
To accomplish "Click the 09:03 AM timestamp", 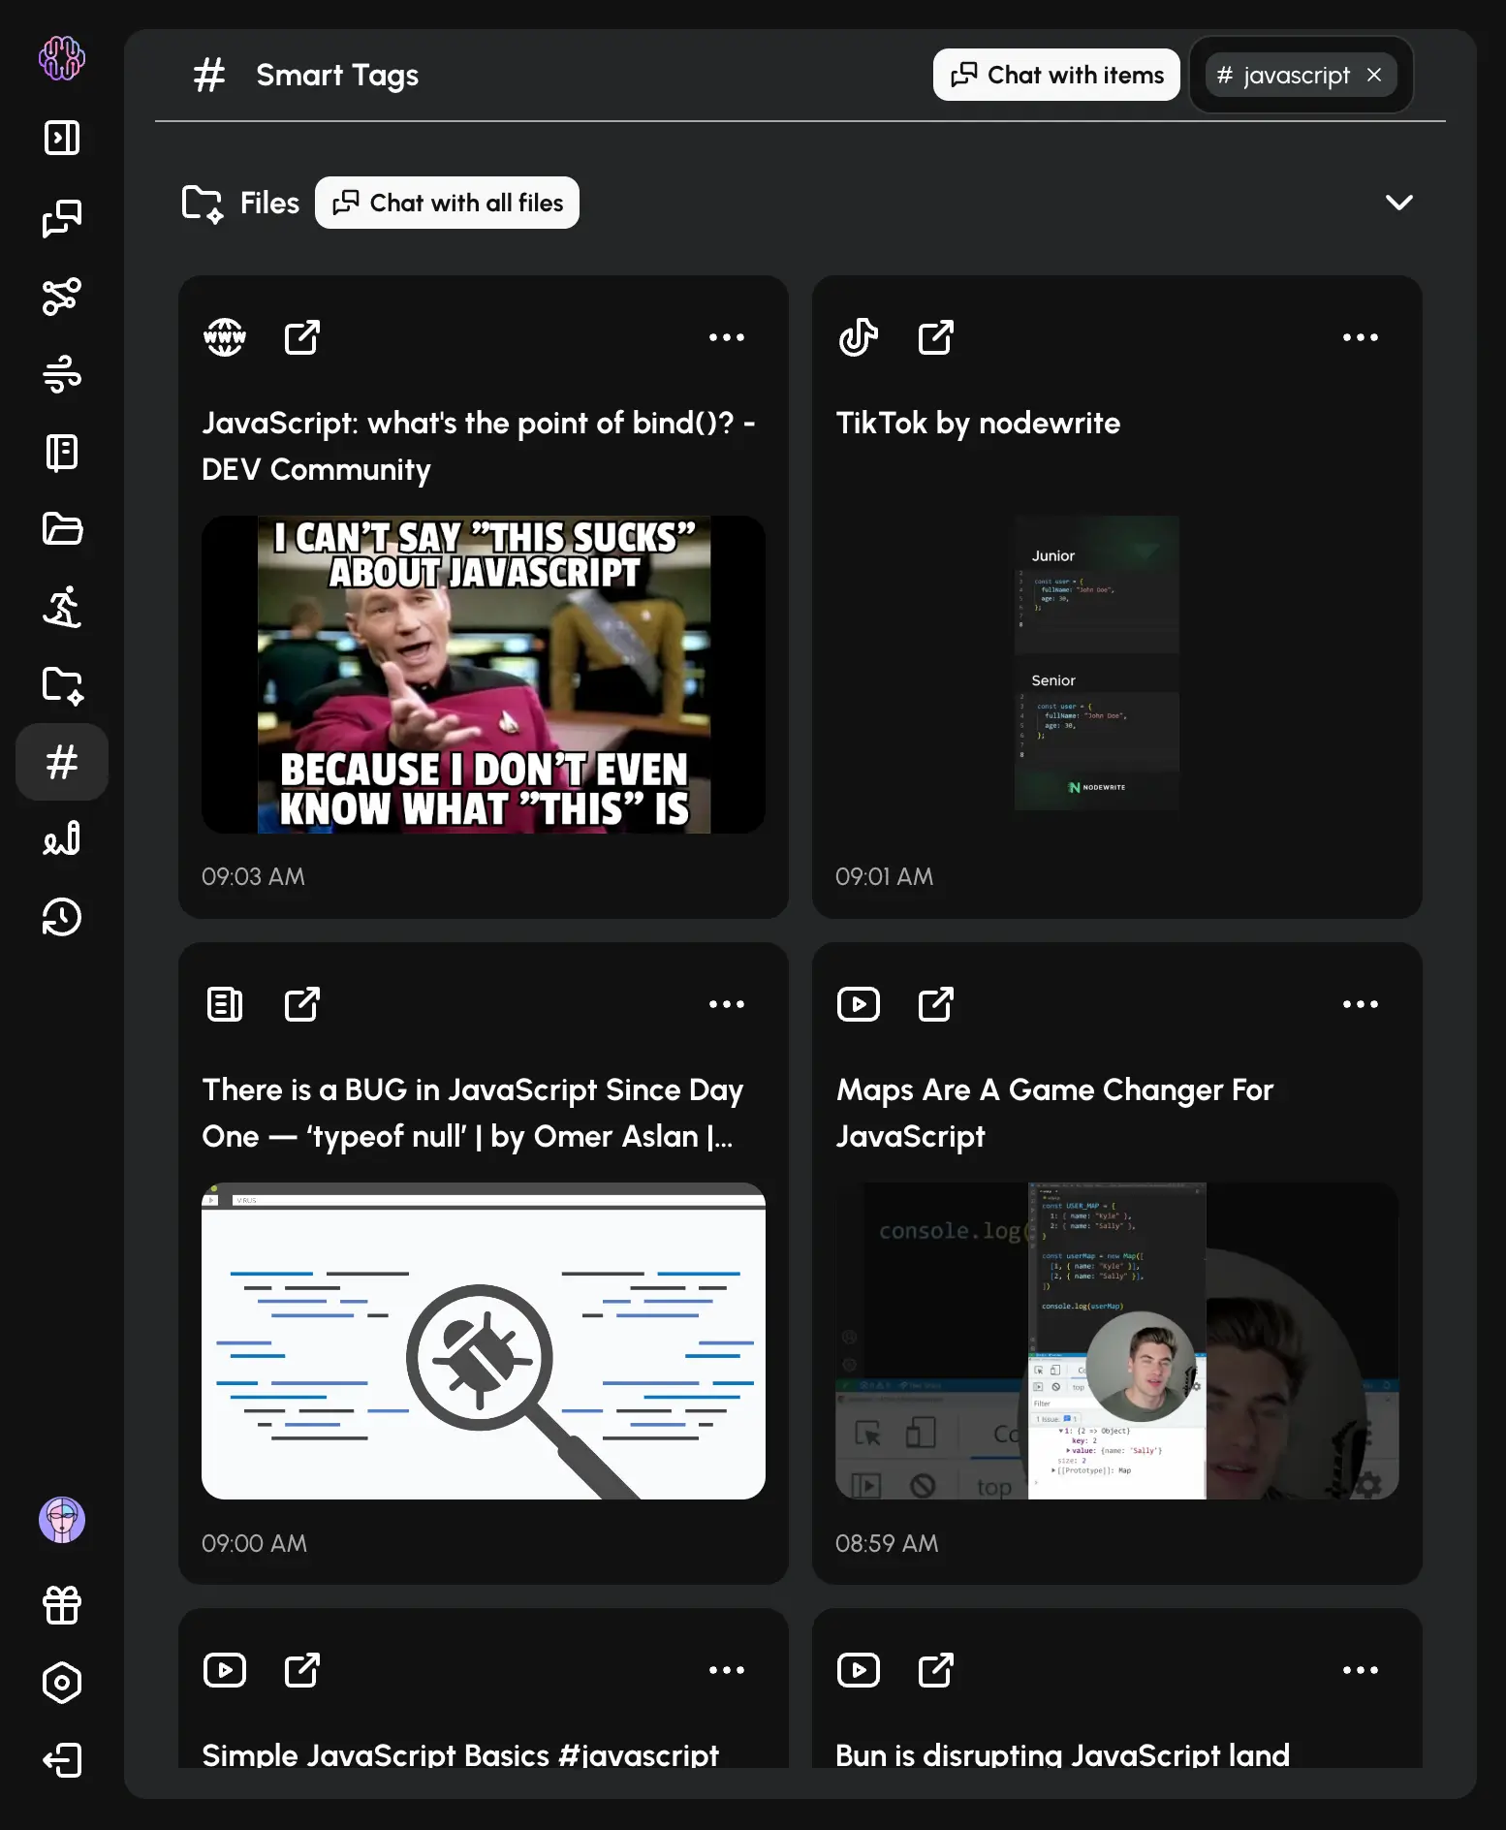I will pos(253,876).
